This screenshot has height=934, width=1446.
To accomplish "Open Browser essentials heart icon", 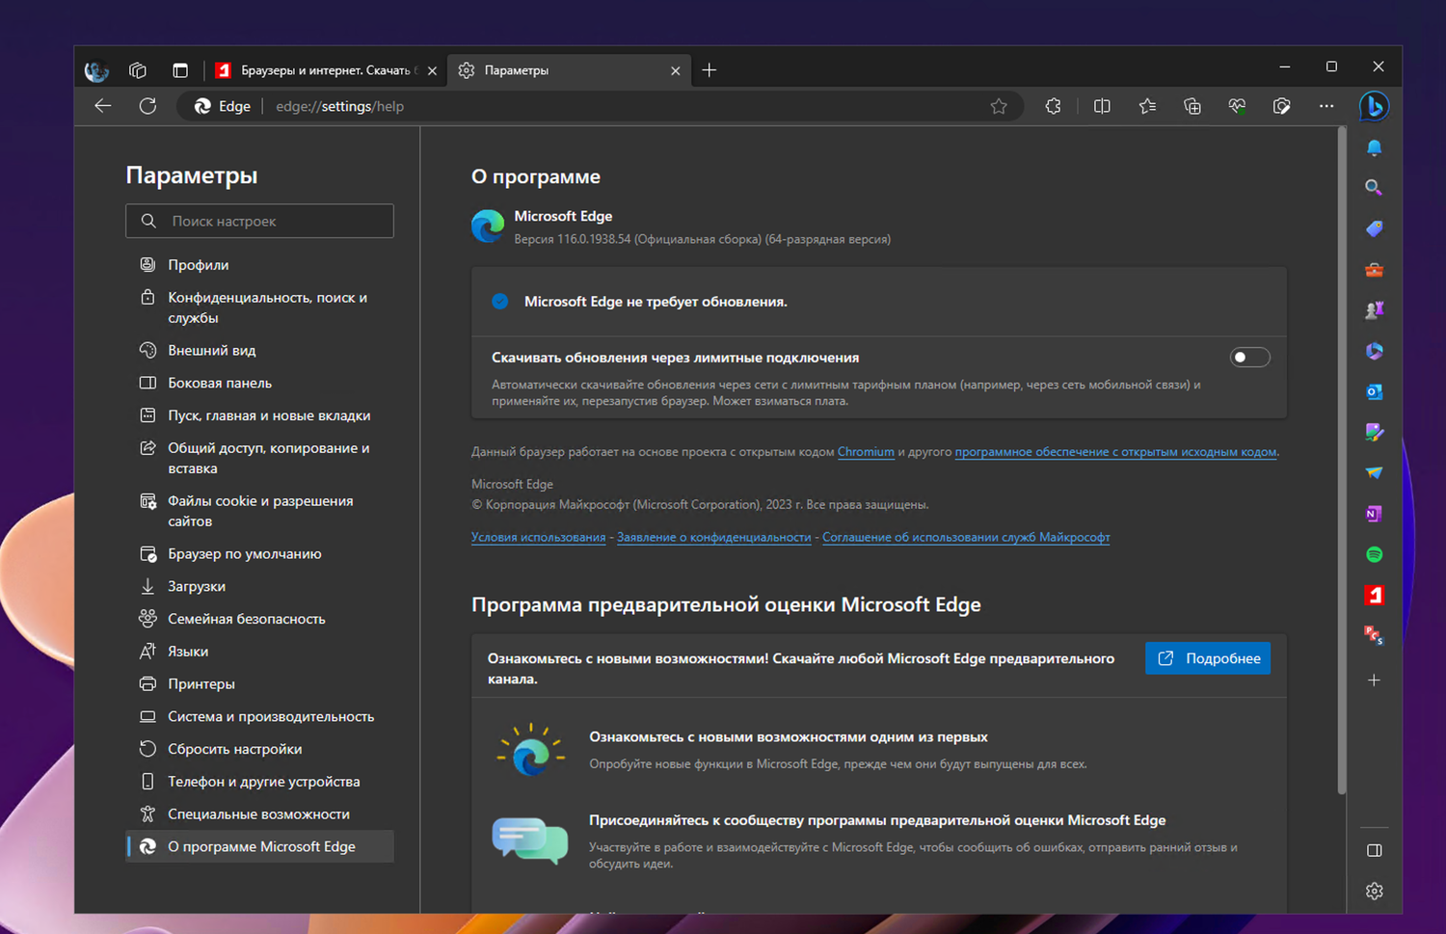I will point(1237,106).
